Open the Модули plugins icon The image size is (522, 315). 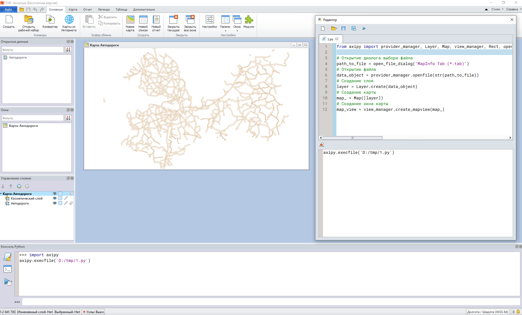pyautogui.click(x=249, y=22)
